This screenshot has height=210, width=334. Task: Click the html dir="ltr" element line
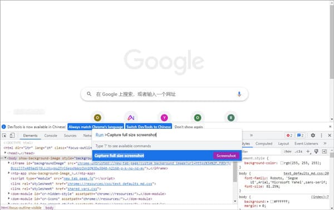48,148
